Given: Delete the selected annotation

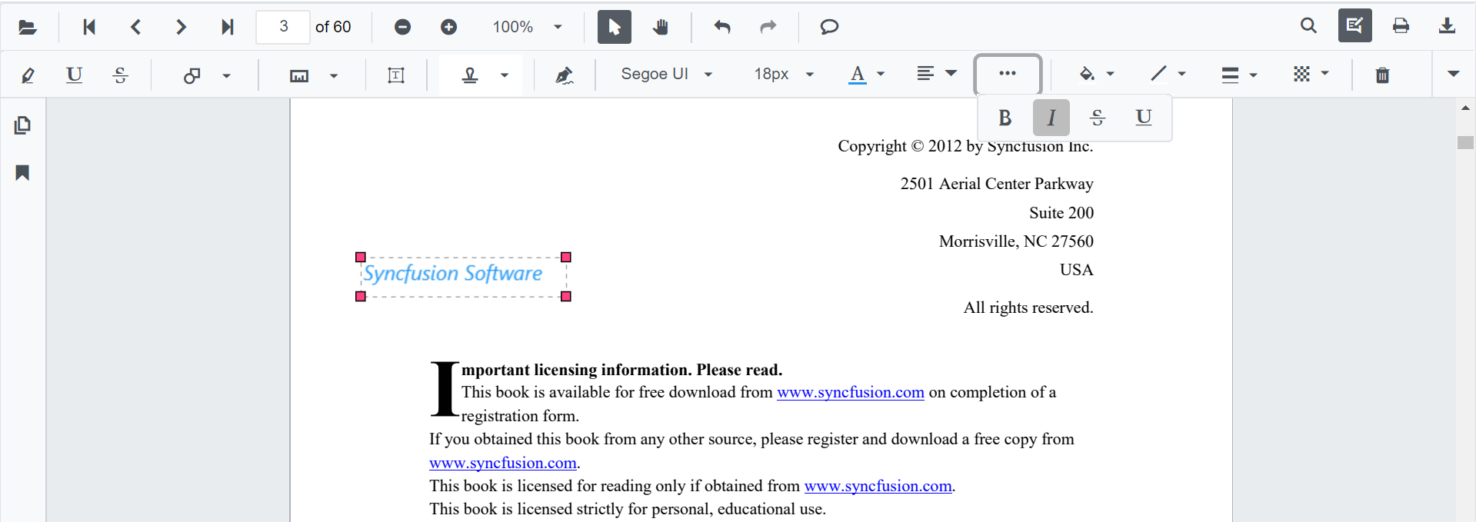Looking at the screenshot, I should 1382,75.
